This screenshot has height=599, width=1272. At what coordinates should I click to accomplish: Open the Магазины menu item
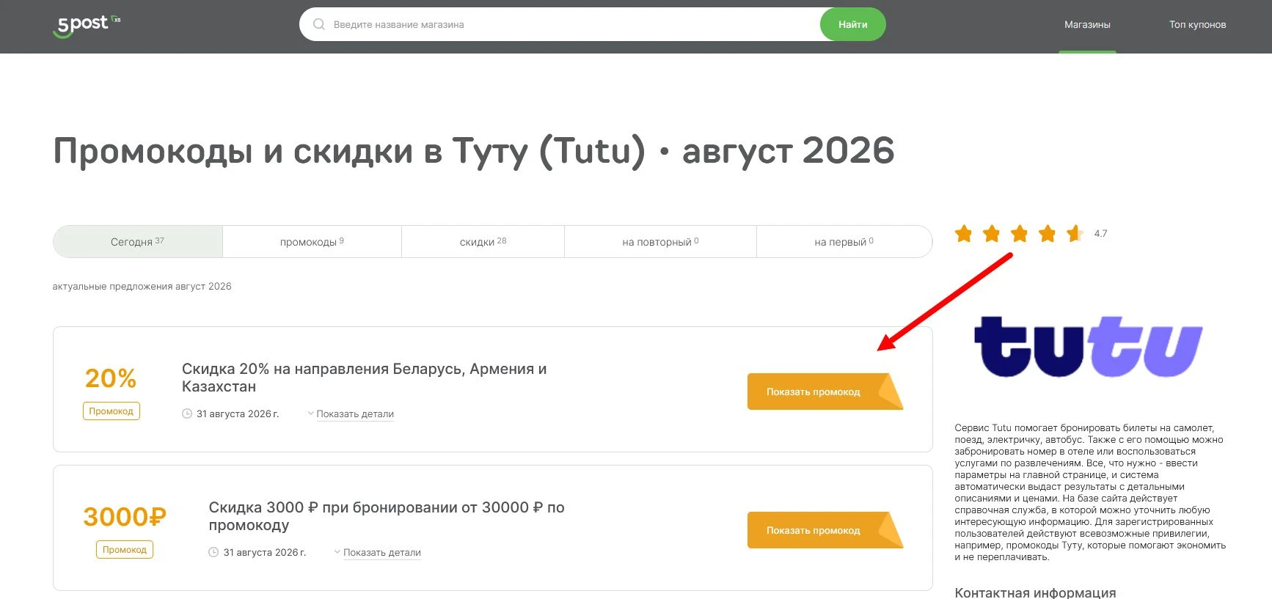coord(1087,25)
